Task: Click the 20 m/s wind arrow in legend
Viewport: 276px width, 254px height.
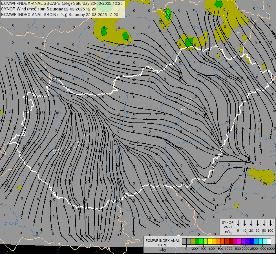Action: [251, 223]
